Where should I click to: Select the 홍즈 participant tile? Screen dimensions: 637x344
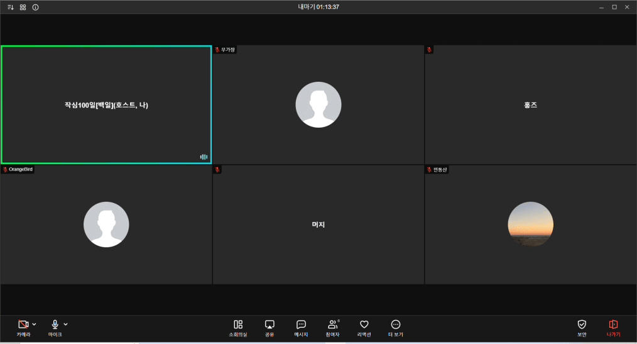pos(530,105)
